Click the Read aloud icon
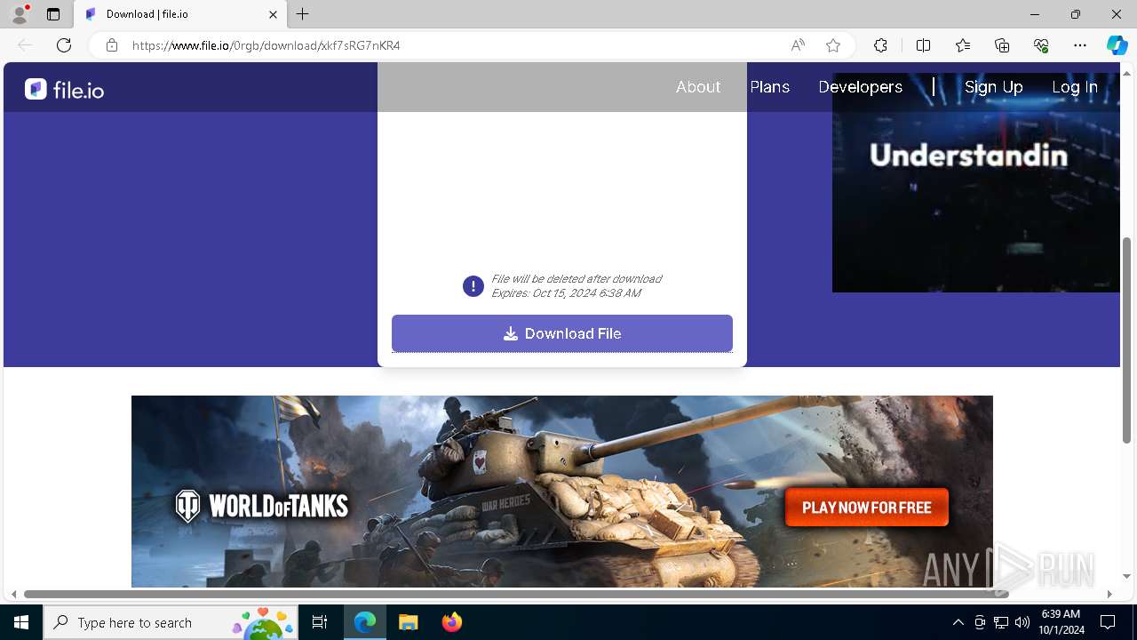This screenshot has width=1137, height=640. (798, 45)
